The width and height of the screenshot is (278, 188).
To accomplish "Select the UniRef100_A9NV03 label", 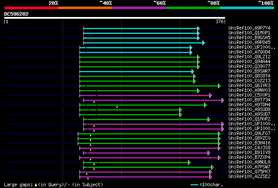I will coord(249,91).
